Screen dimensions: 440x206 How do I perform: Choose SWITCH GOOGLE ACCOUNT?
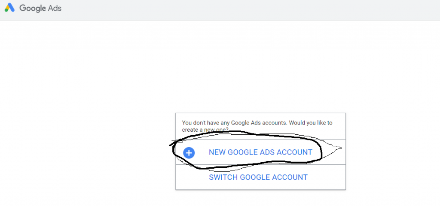(258, 177)
